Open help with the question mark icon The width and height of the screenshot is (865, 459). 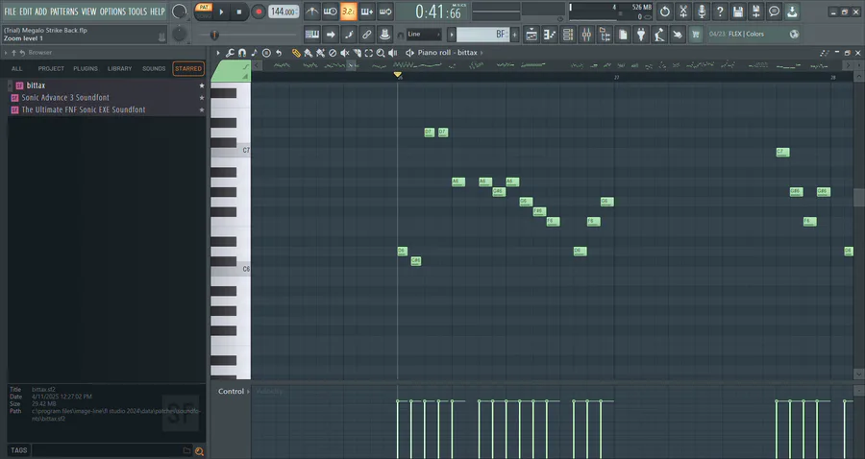click(x=719, y=12)
